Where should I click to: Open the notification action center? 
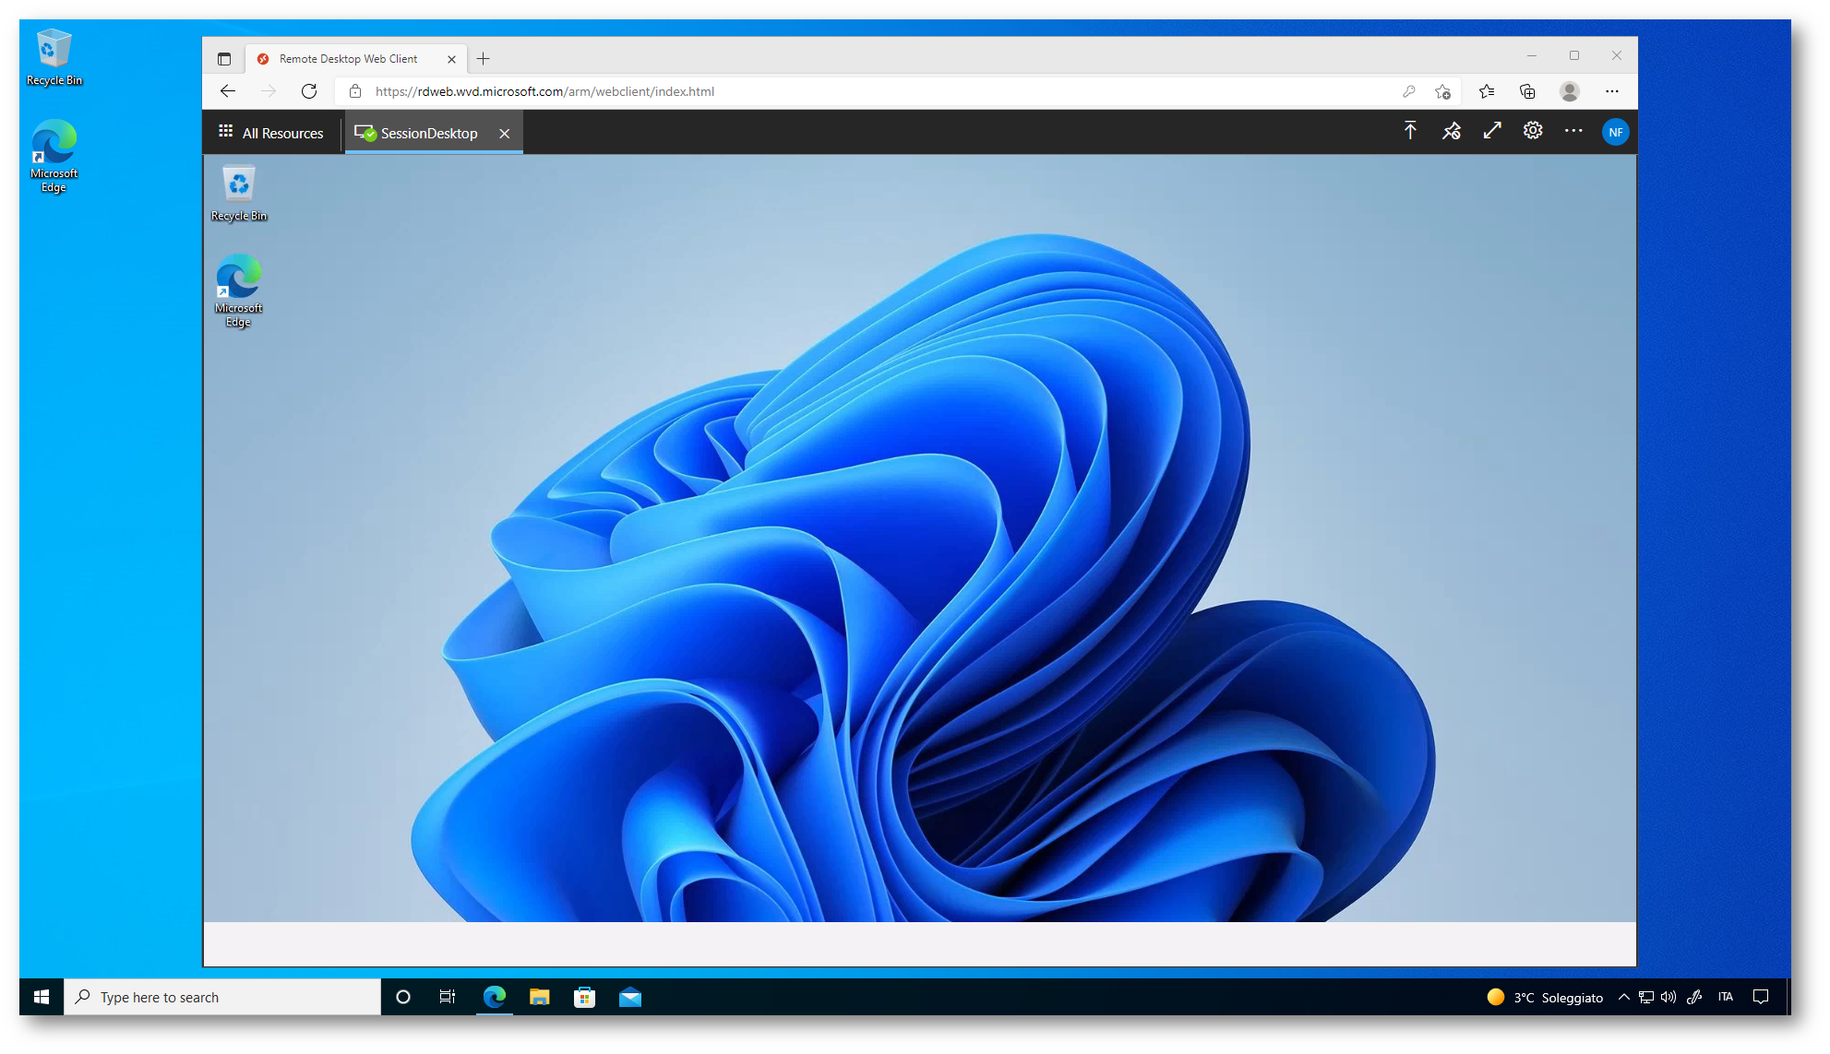1761,997
